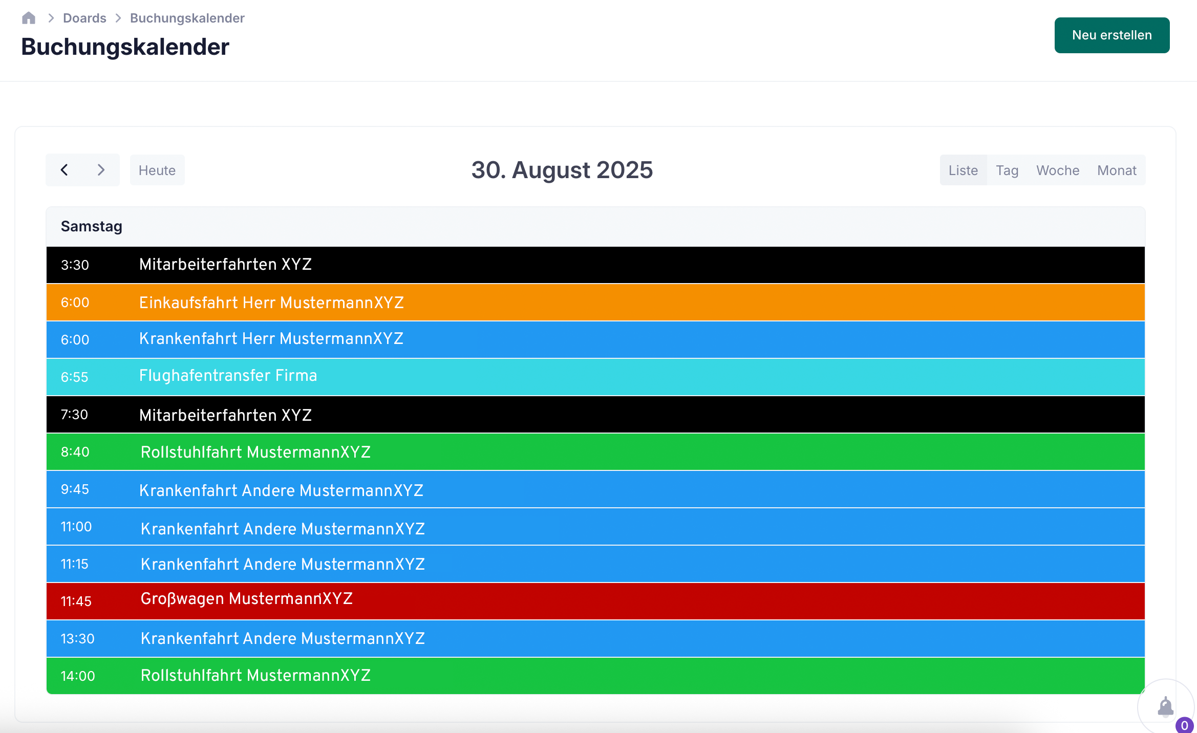The width and height of the screenshot is (1197, 733).
Task: Go to next day with right arrow
Action: pyautogui.click(x=101, y=170)
